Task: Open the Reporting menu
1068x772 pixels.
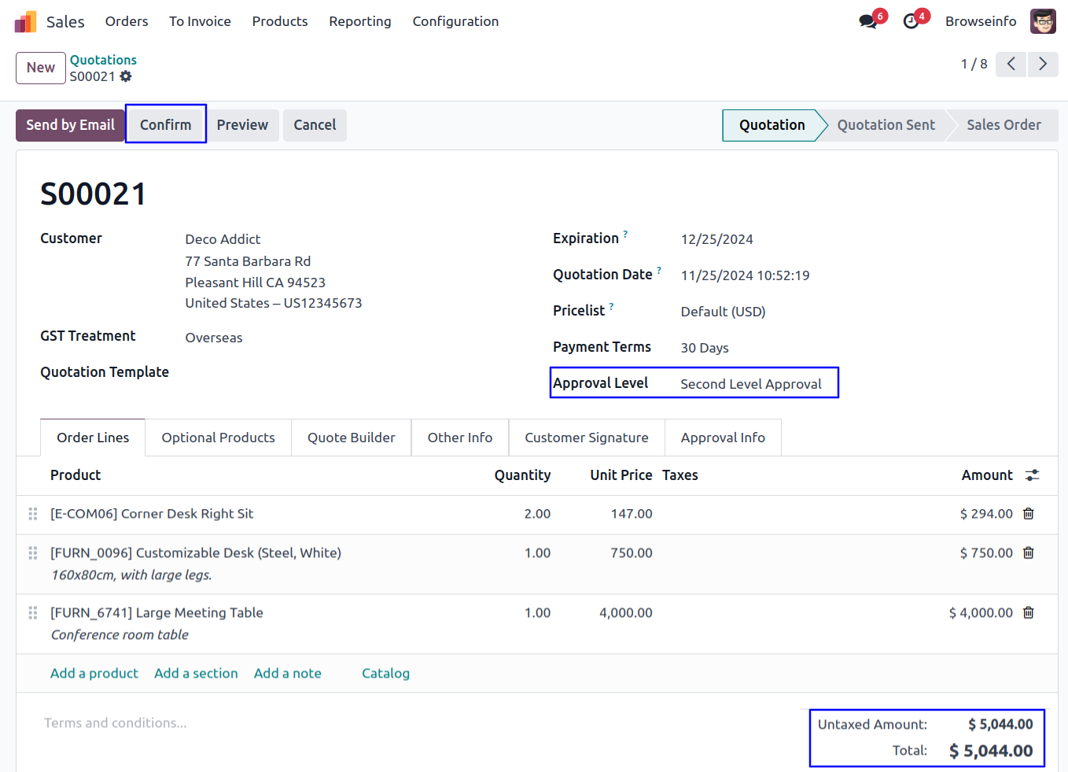Action: point(359,21)
